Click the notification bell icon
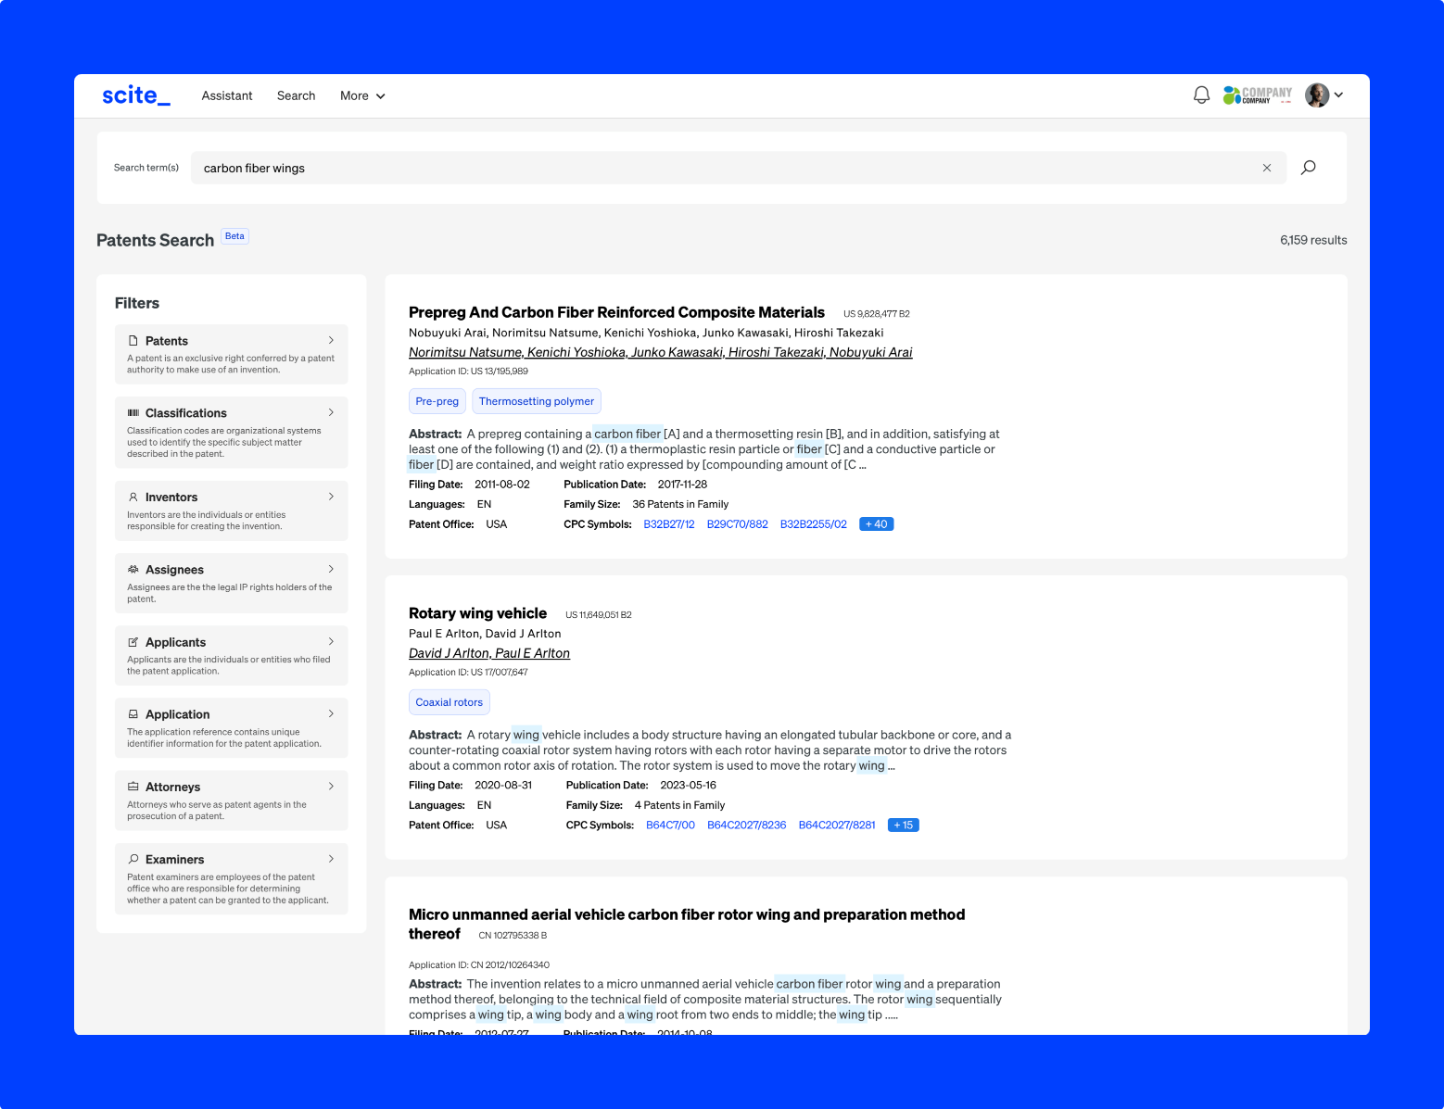The height and width of the screenshot is (1109, 1444). point(1201,95)
